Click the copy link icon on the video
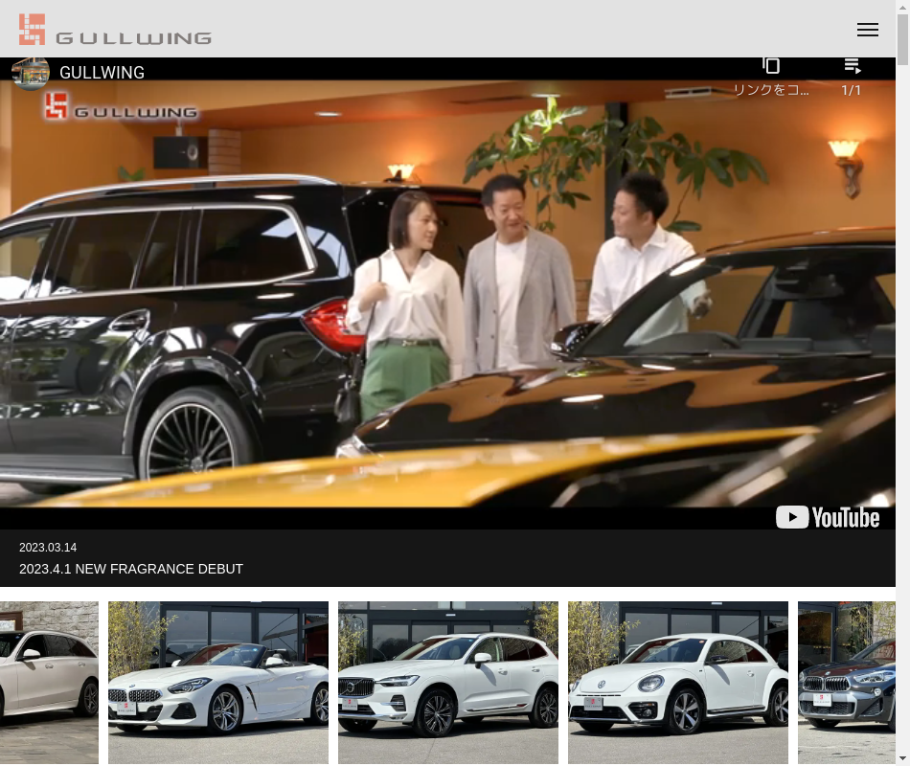The width and height of the screenshot is (910, 766). pos(771,65)
